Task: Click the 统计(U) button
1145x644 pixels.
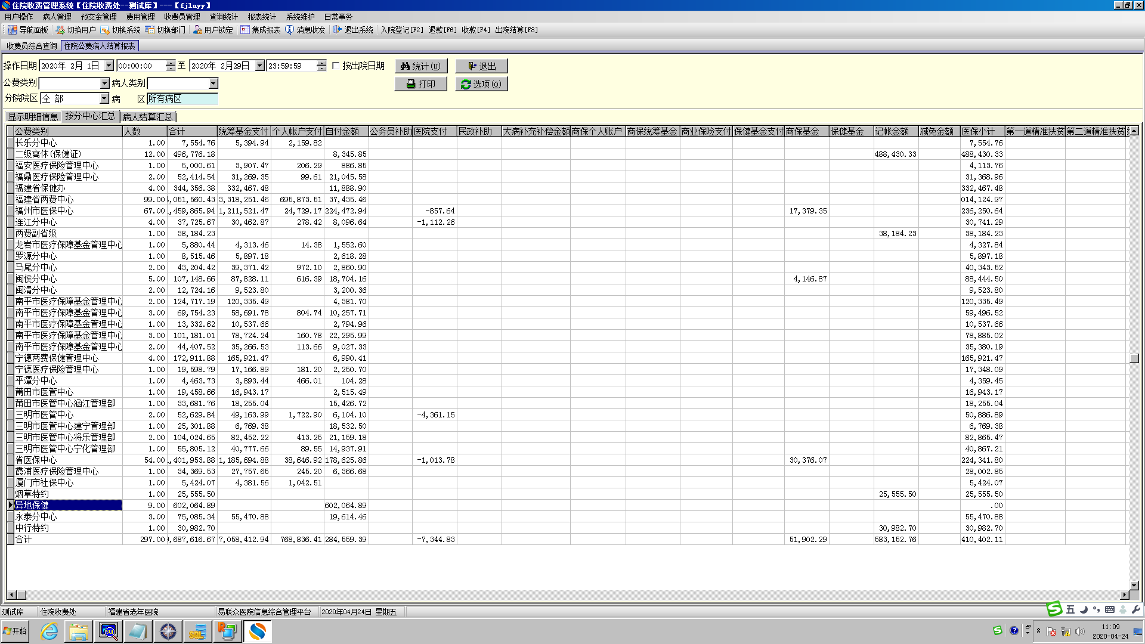Action: (421, 66)
